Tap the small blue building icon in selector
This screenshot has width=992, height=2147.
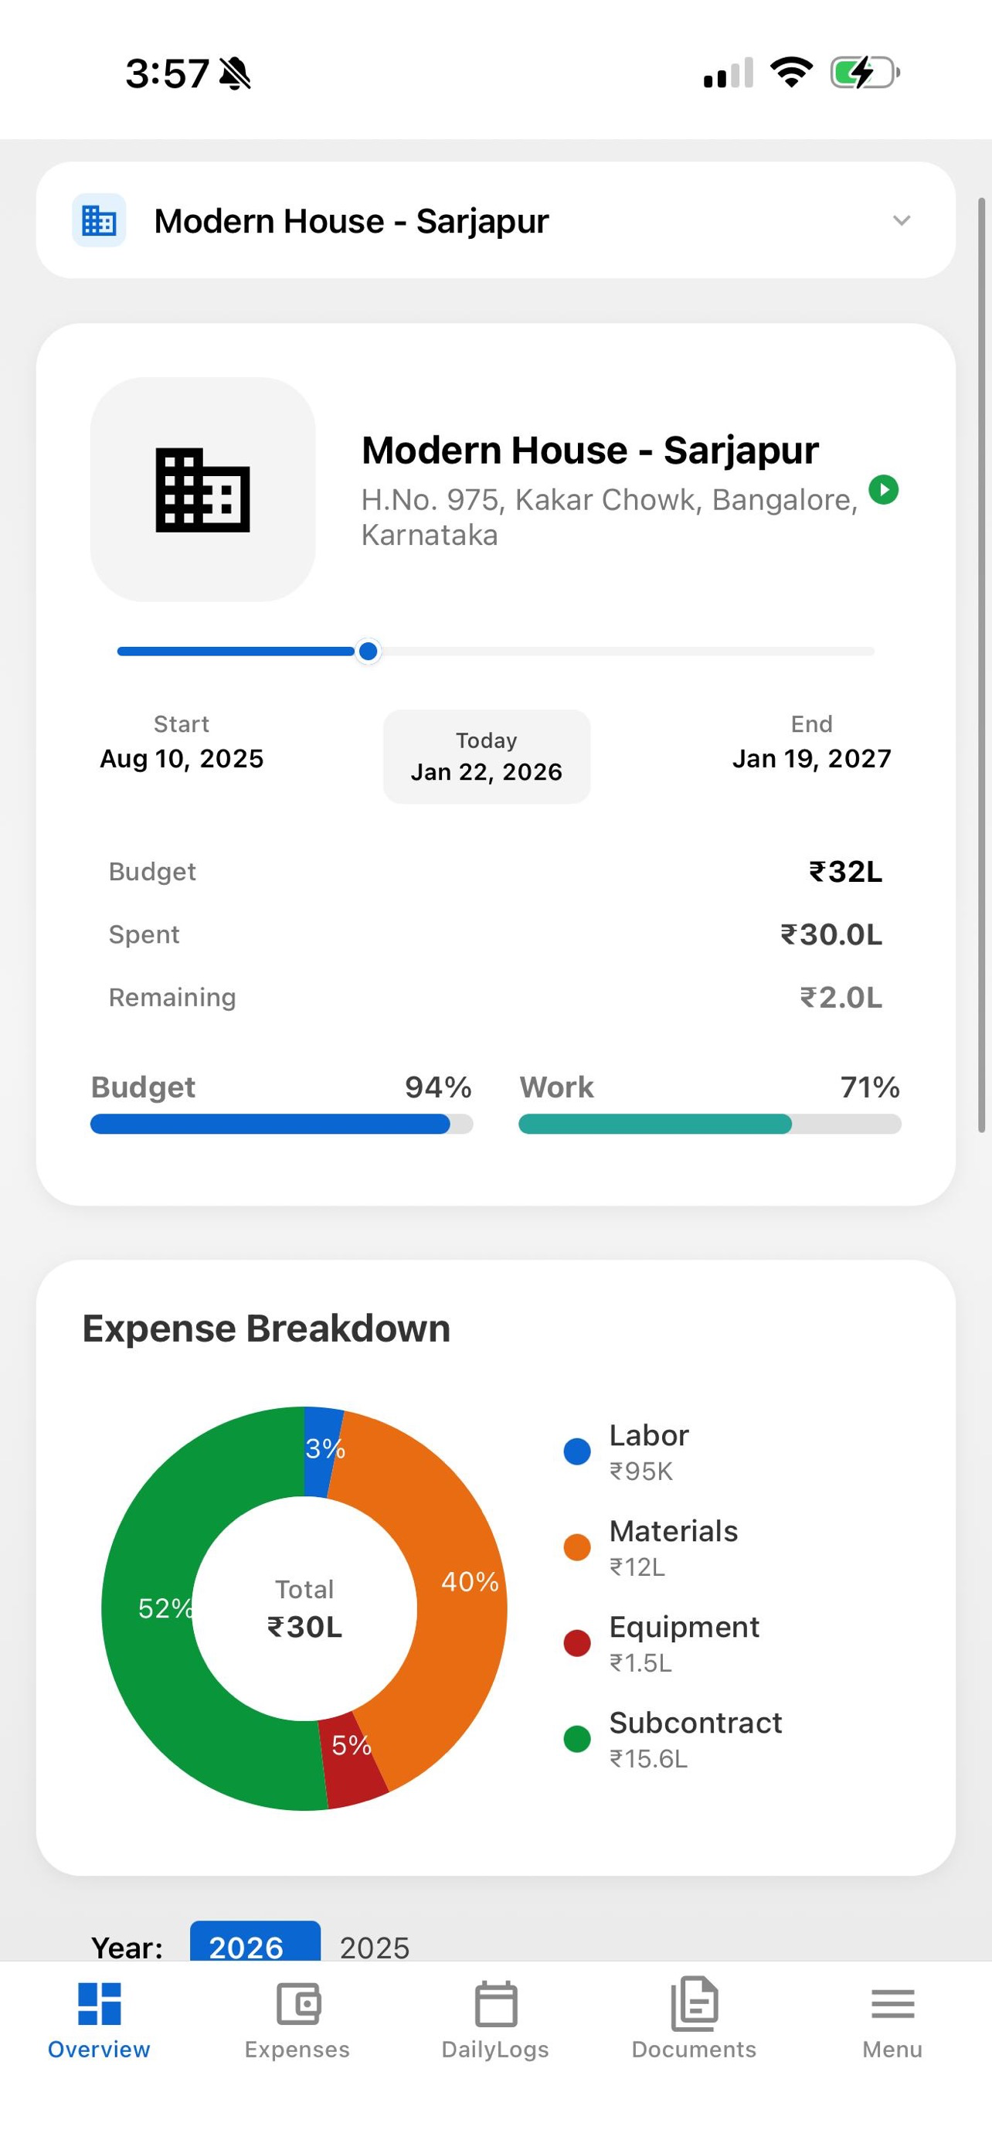click(99, 220)
